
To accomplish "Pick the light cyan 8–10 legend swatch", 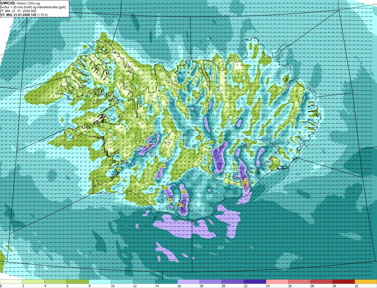I will pyautogui.click(x=100, y=282).
